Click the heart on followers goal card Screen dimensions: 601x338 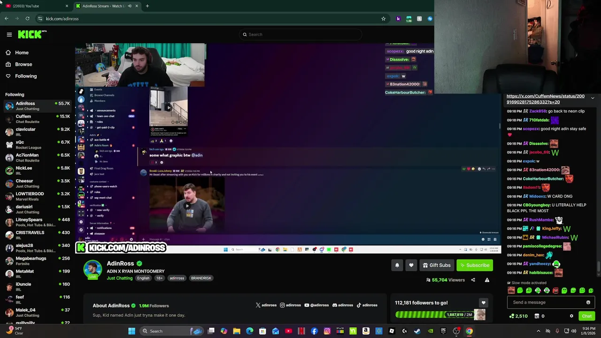tap(483, 303)
